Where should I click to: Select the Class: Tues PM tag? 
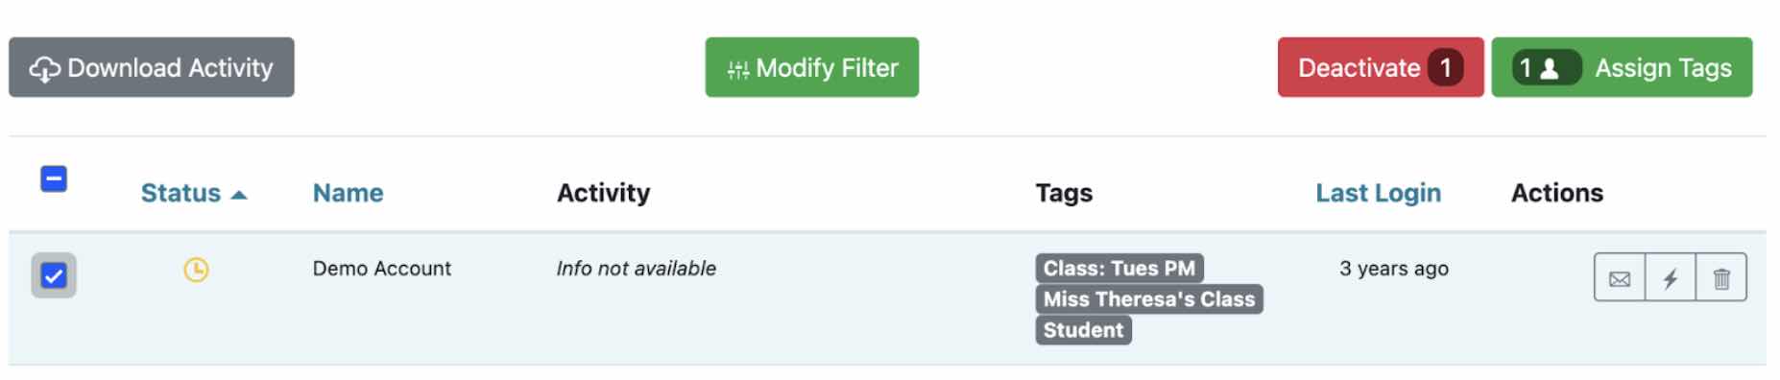1119,268
